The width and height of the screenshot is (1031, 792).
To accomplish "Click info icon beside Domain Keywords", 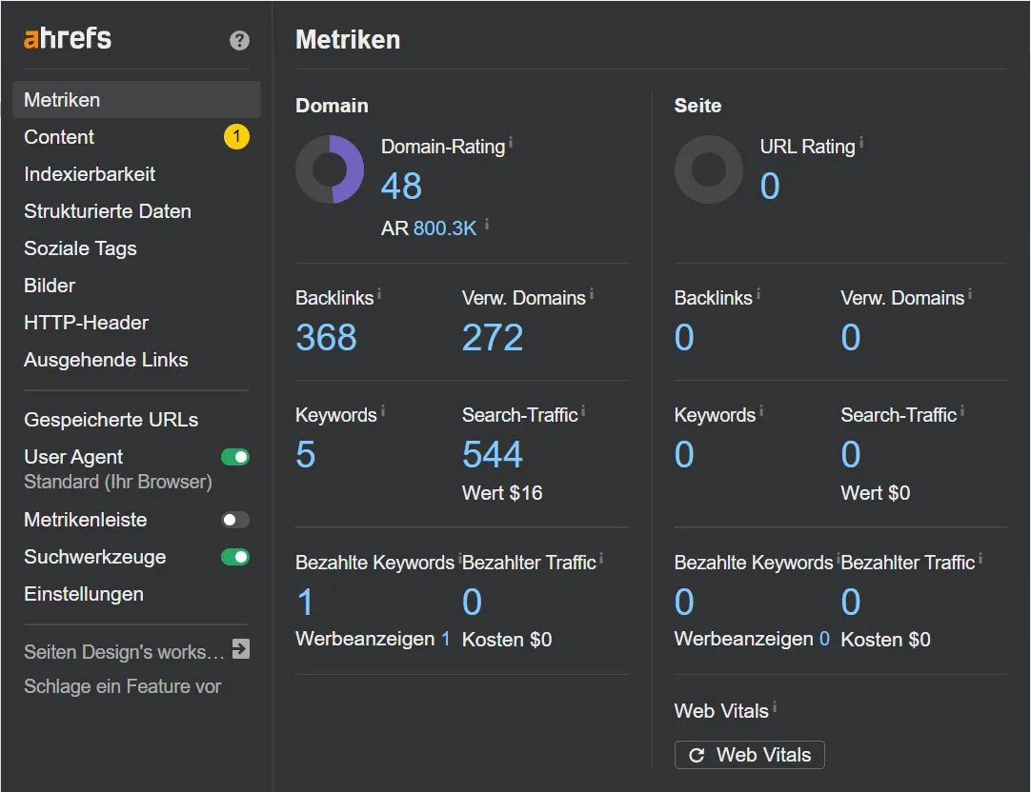I will (x=383, y=411).
